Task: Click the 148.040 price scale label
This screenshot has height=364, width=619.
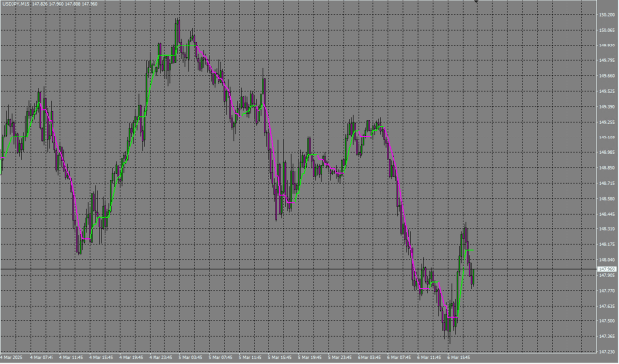Action: 607,260
